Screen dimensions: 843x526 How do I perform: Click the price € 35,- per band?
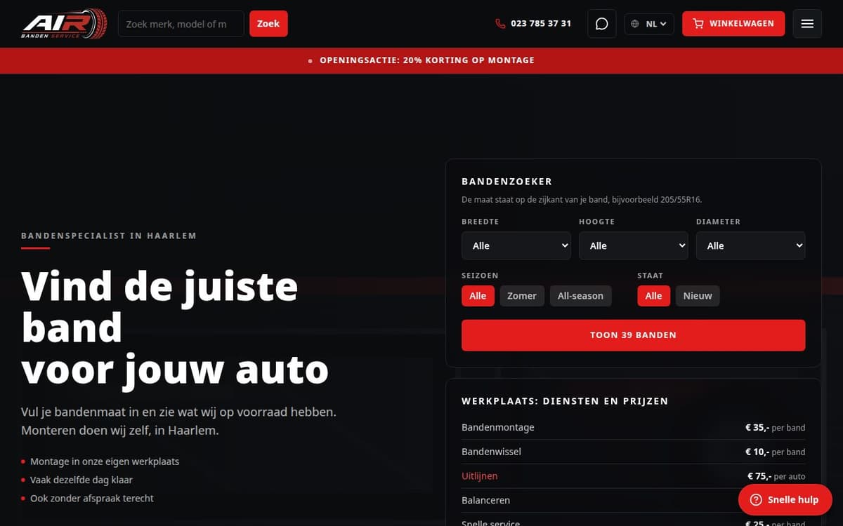(776, 427)
